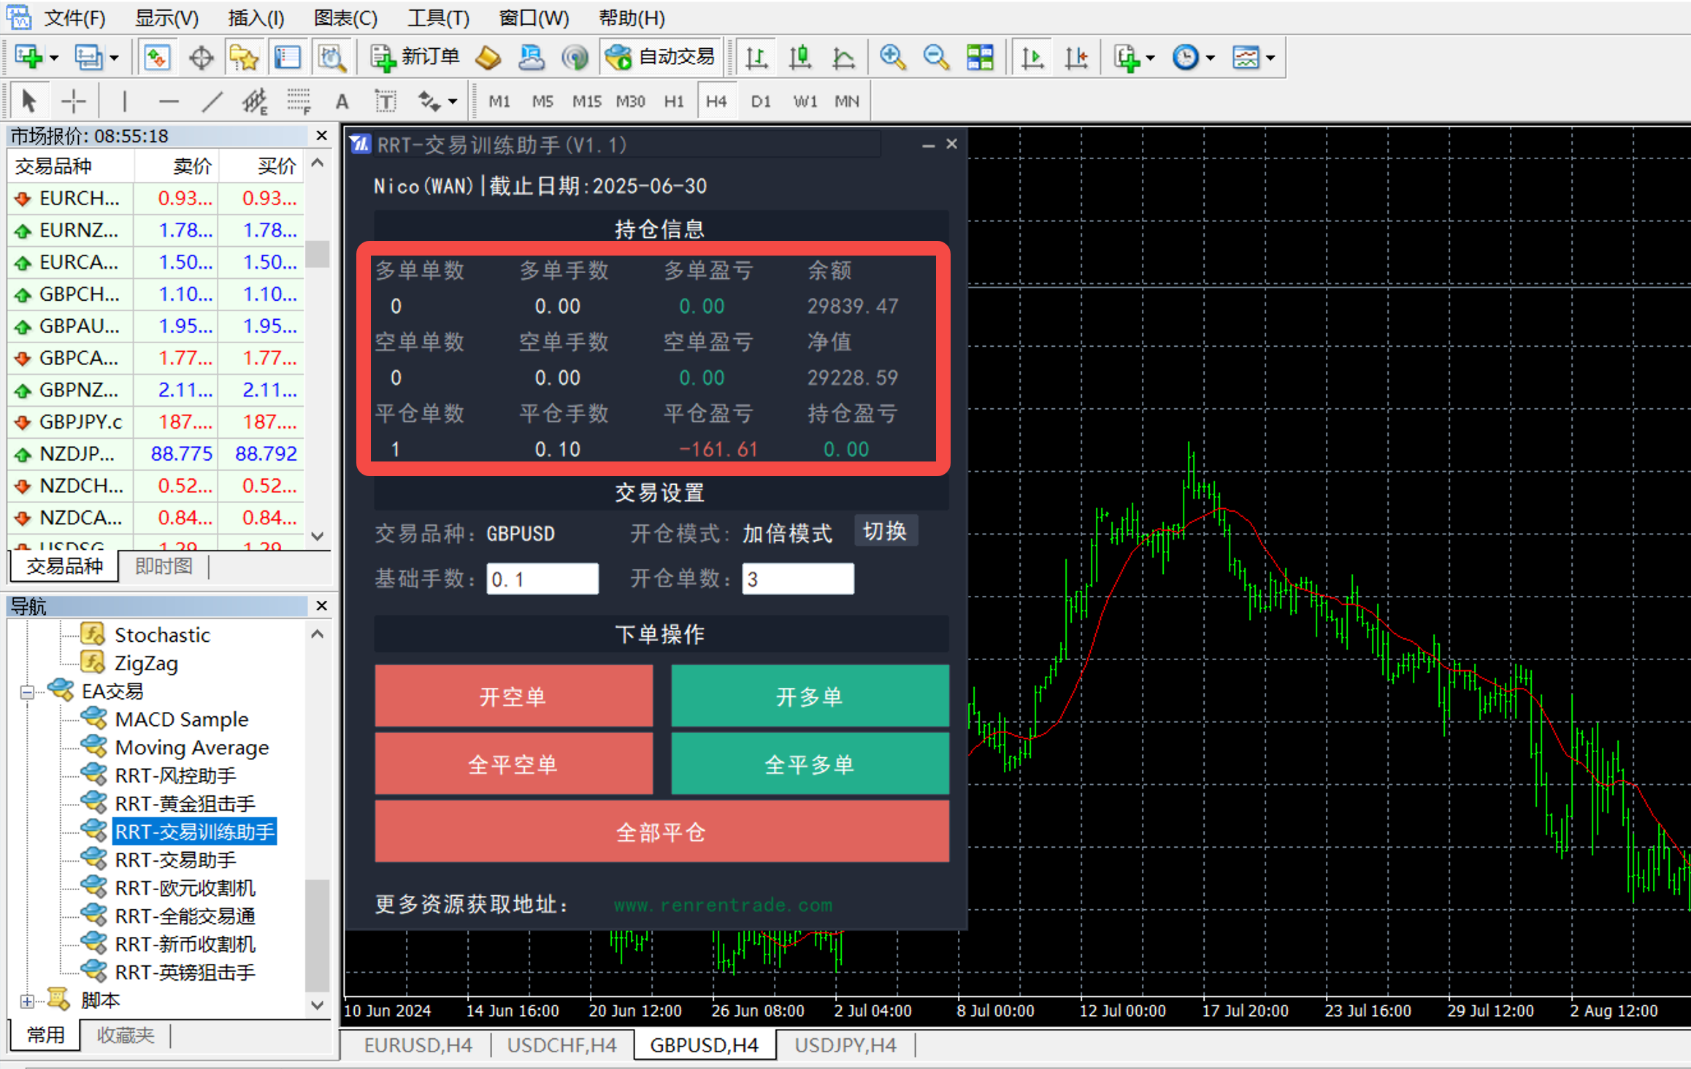1691x1069 pixels.
Task: Toggle the AutoTrading button
Action: (662, 57)
